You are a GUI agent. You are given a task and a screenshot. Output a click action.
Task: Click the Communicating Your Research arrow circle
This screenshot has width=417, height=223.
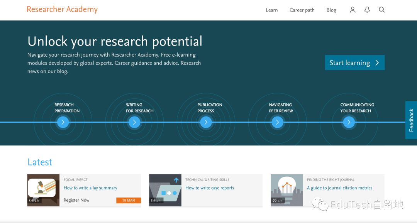(x=349, y=122)
